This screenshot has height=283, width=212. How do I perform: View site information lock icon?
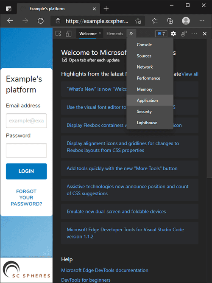(58, 21)
